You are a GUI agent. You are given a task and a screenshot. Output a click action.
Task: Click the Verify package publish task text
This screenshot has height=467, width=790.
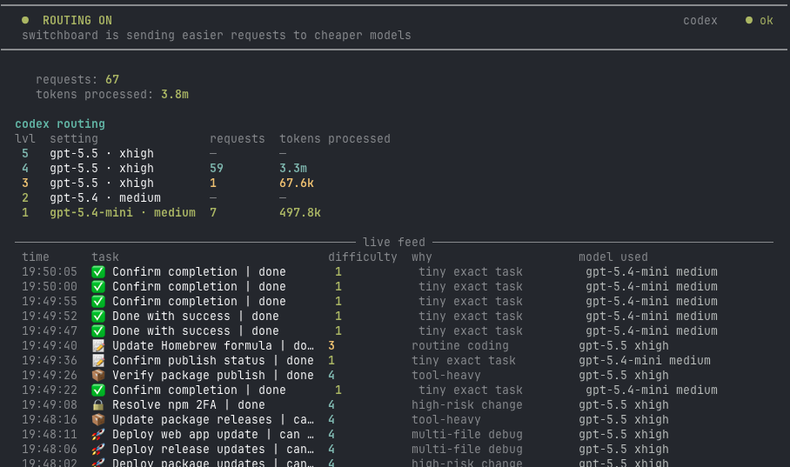[x=213, y=376]
